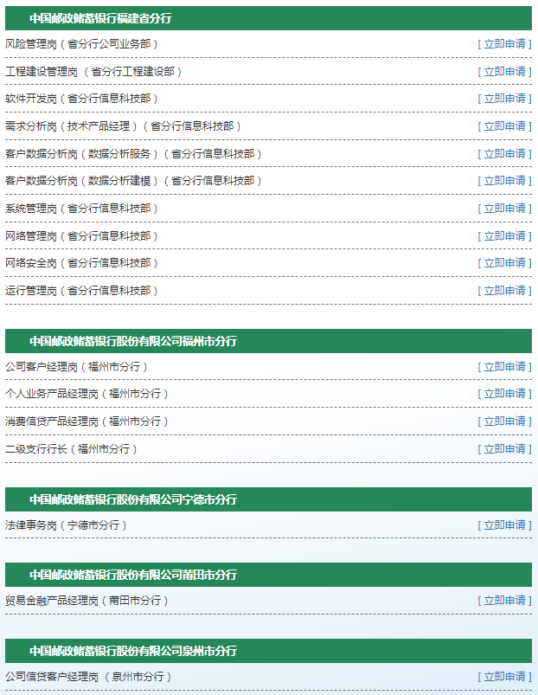538x695 pixels.
Task: Apply for 法律事务岗（宁德市分行）via 立即申请
Action: (504, 525)
